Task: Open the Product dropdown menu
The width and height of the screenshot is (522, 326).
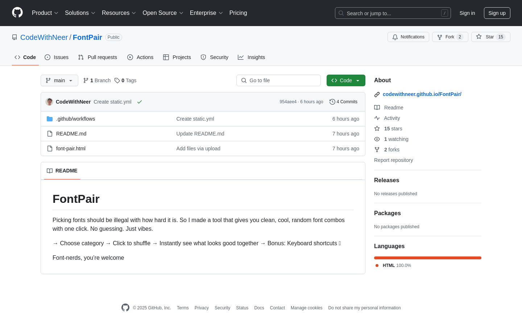Action: [45, 13]
